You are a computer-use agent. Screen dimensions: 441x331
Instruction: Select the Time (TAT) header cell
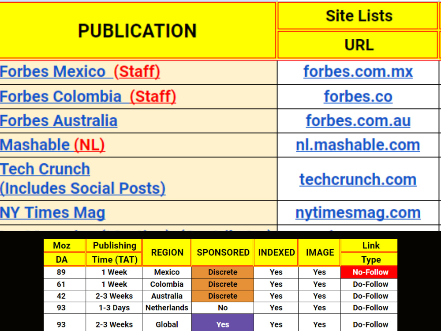(x=114, y=259)
